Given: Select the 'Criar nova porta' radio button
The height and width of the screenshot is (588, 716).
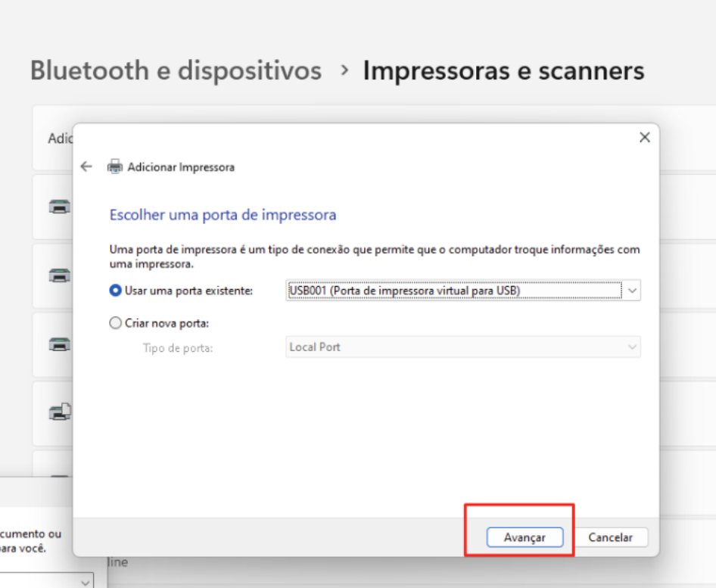Looking at the screenshot, I should [116, 323].
